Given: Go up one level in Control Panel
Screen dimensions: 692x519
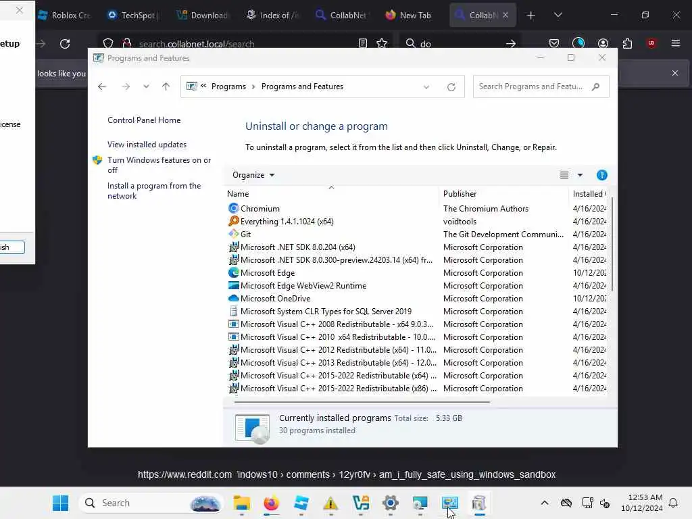Looking at the screenshot, I should pyautogui.click(x=166, y=86).
